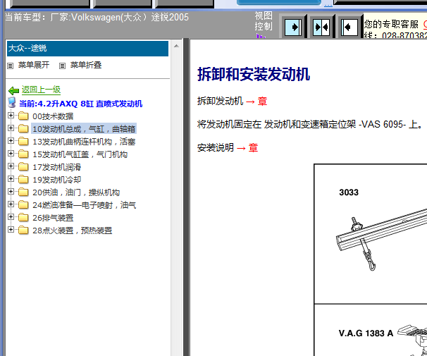Click the 20供油 folder icon

[x=23, y=192]
